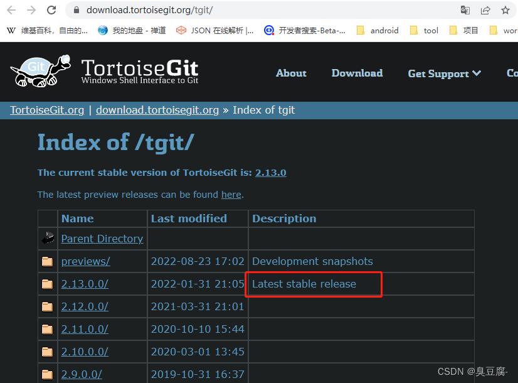Click the folder icon beside previews/

coord(48,262)
